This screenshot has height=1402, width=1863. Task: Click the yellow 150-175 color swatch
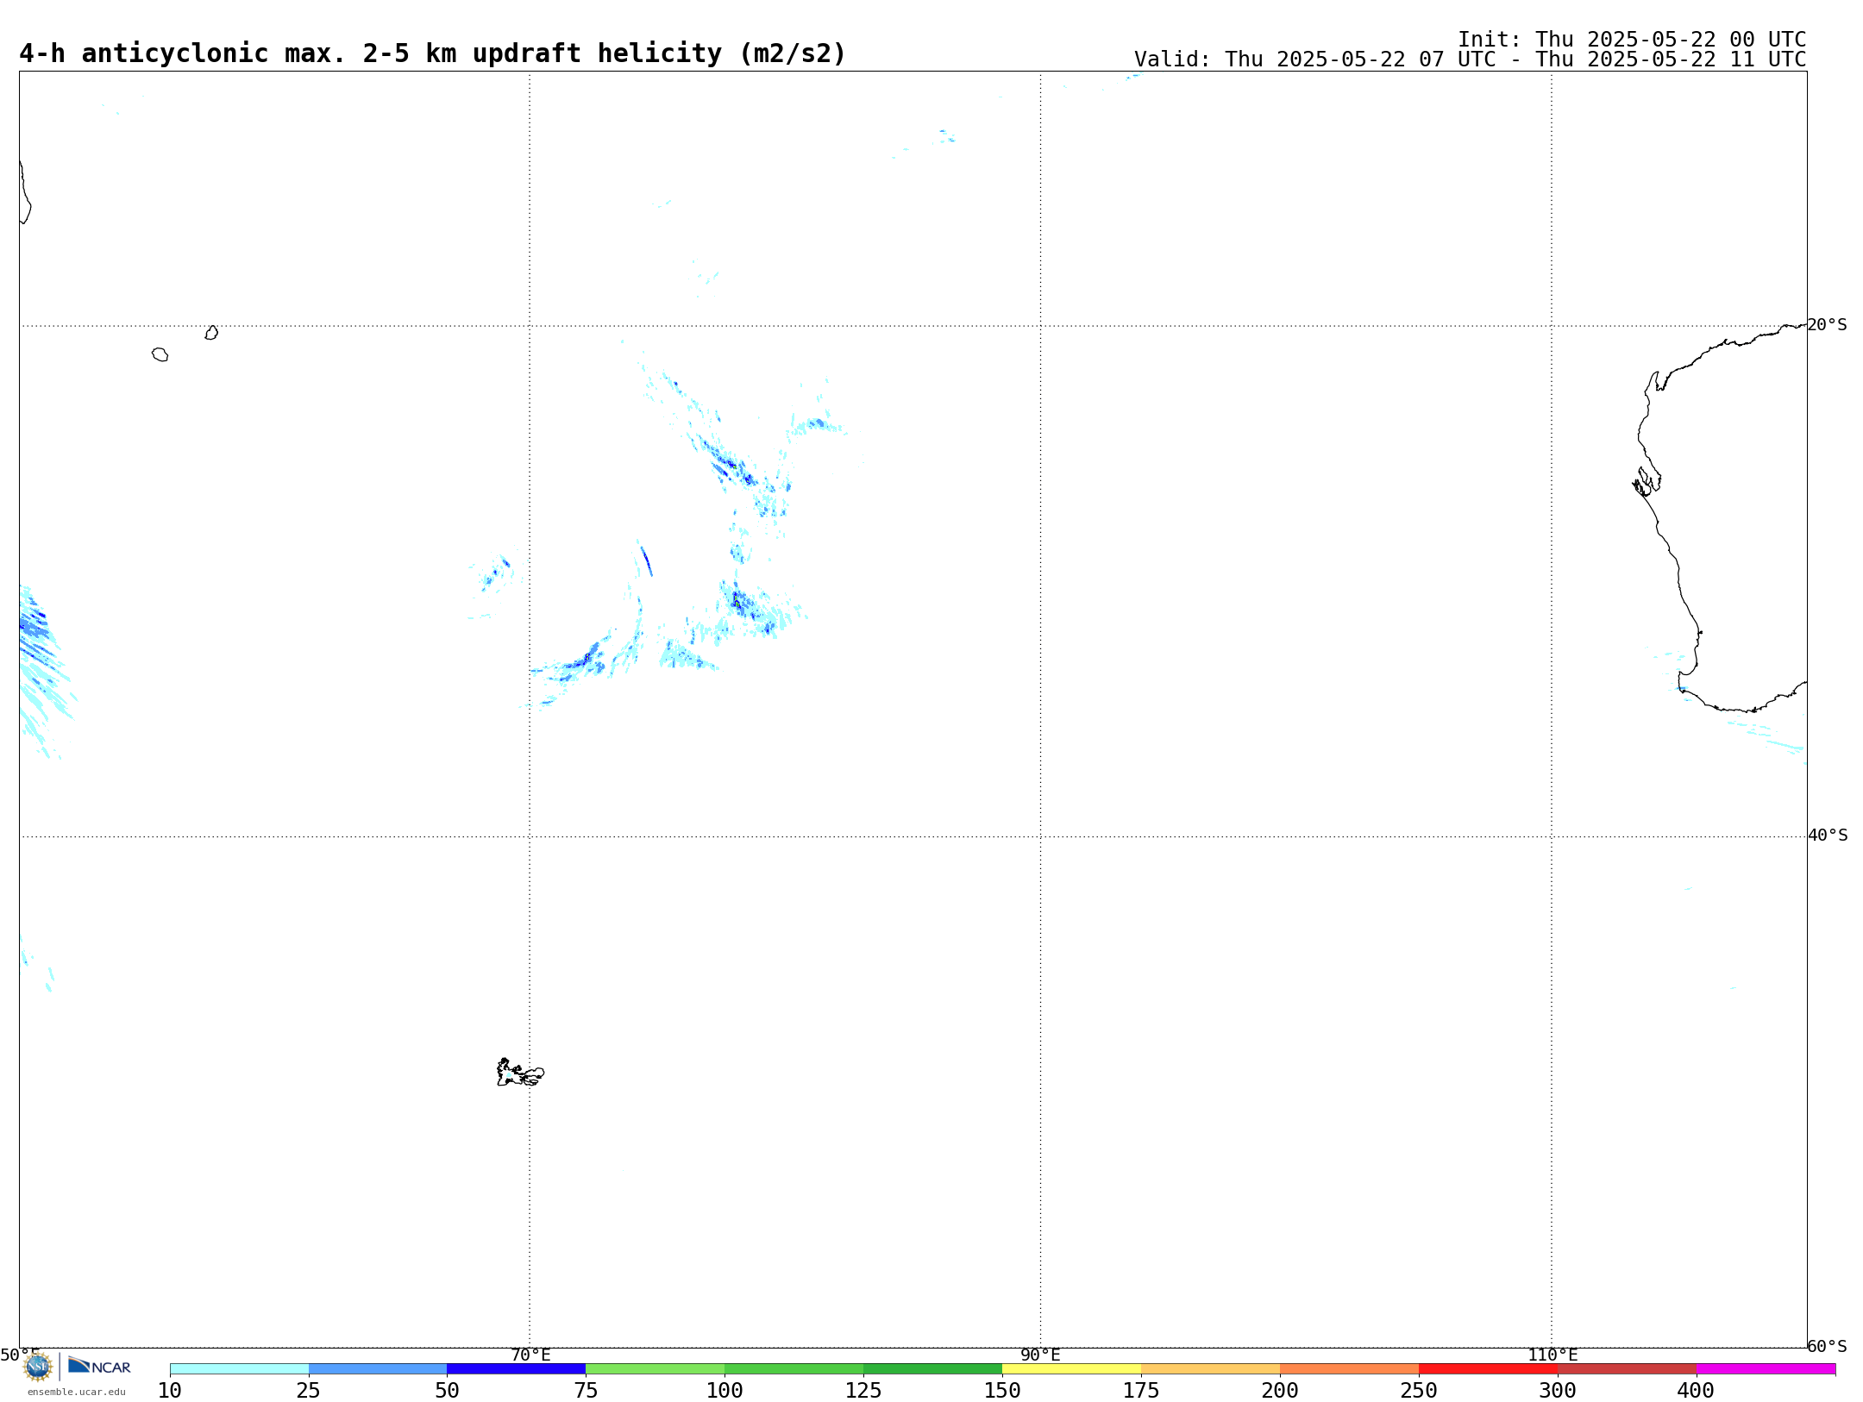point(1072,1369)
